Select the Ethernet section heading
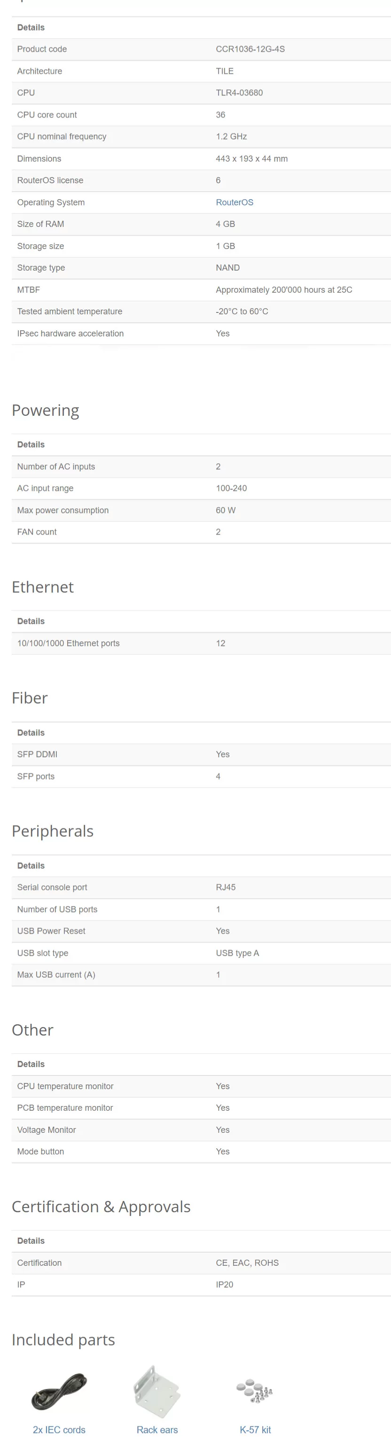 43,587
